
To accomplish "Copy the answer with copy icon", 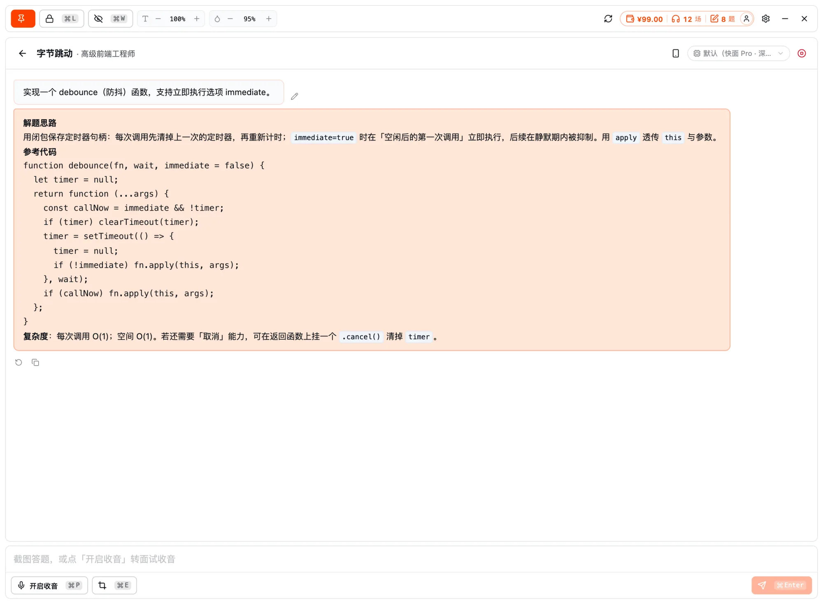I will [x=35, y=362].
